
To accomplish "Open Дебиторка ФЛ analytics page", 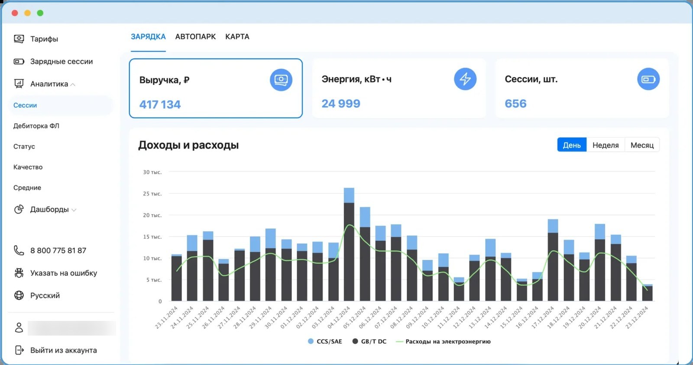I will point(36,126).
